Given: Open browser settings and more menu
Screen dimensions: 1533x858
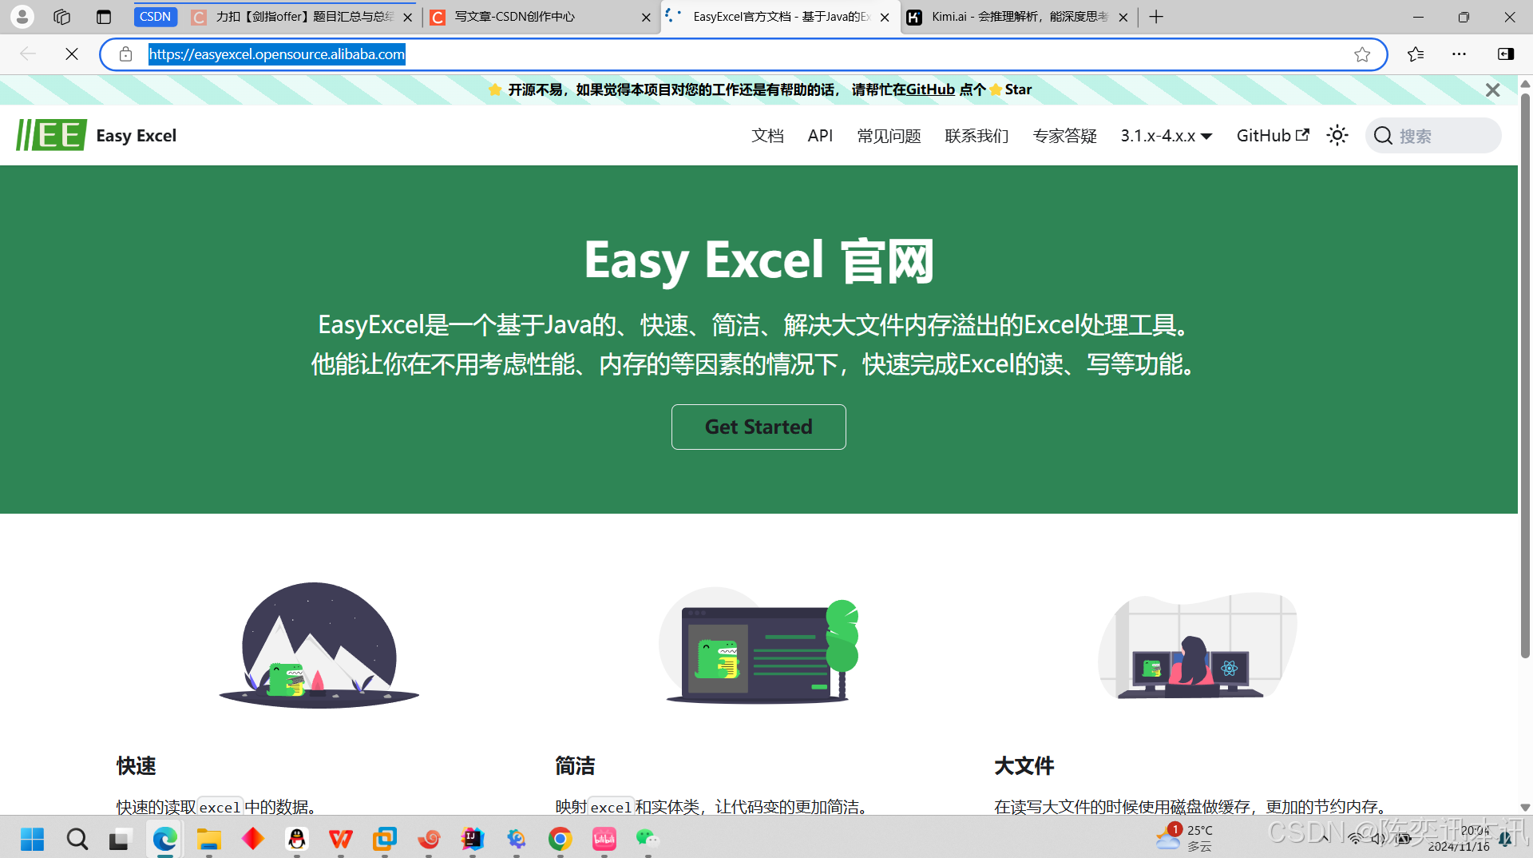Looking at the screenshot, I should point(1459,54).
